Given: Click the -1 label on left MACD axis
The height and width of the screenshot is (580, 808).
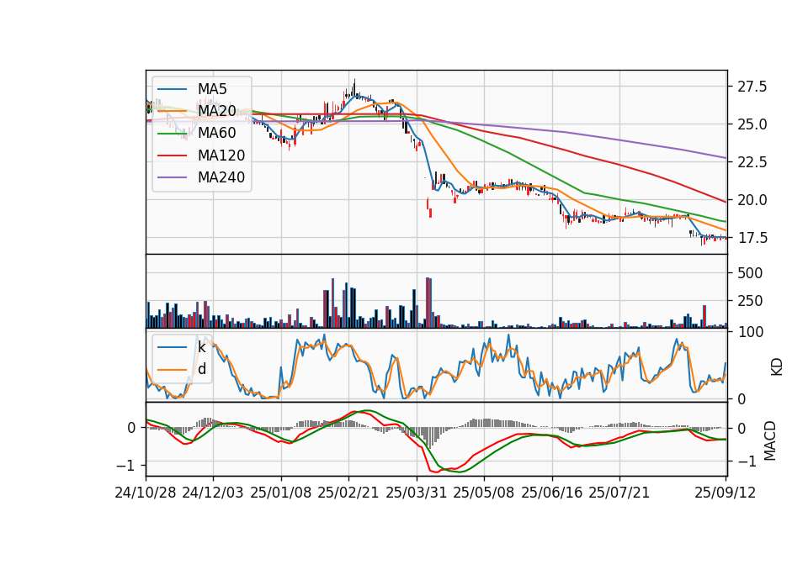Looking at the screenshot, I should 126,465.
